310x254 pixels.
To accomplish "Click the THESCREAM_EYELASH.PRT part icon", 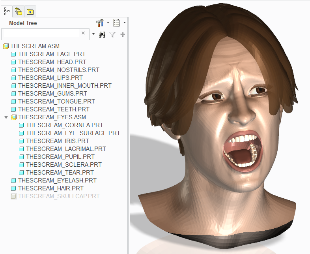I will (x=13, y=181).
